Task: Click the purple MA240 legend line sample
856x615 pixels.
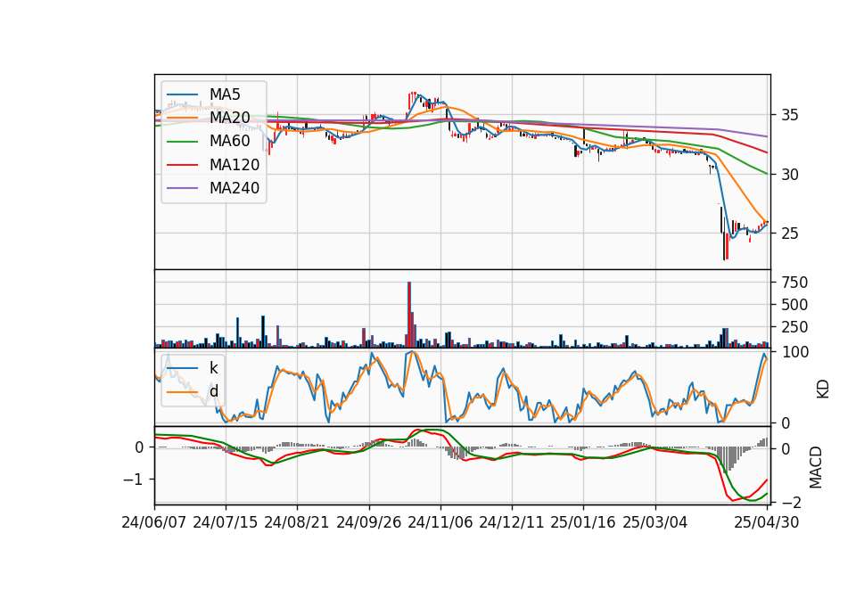Action: (182, 189)
